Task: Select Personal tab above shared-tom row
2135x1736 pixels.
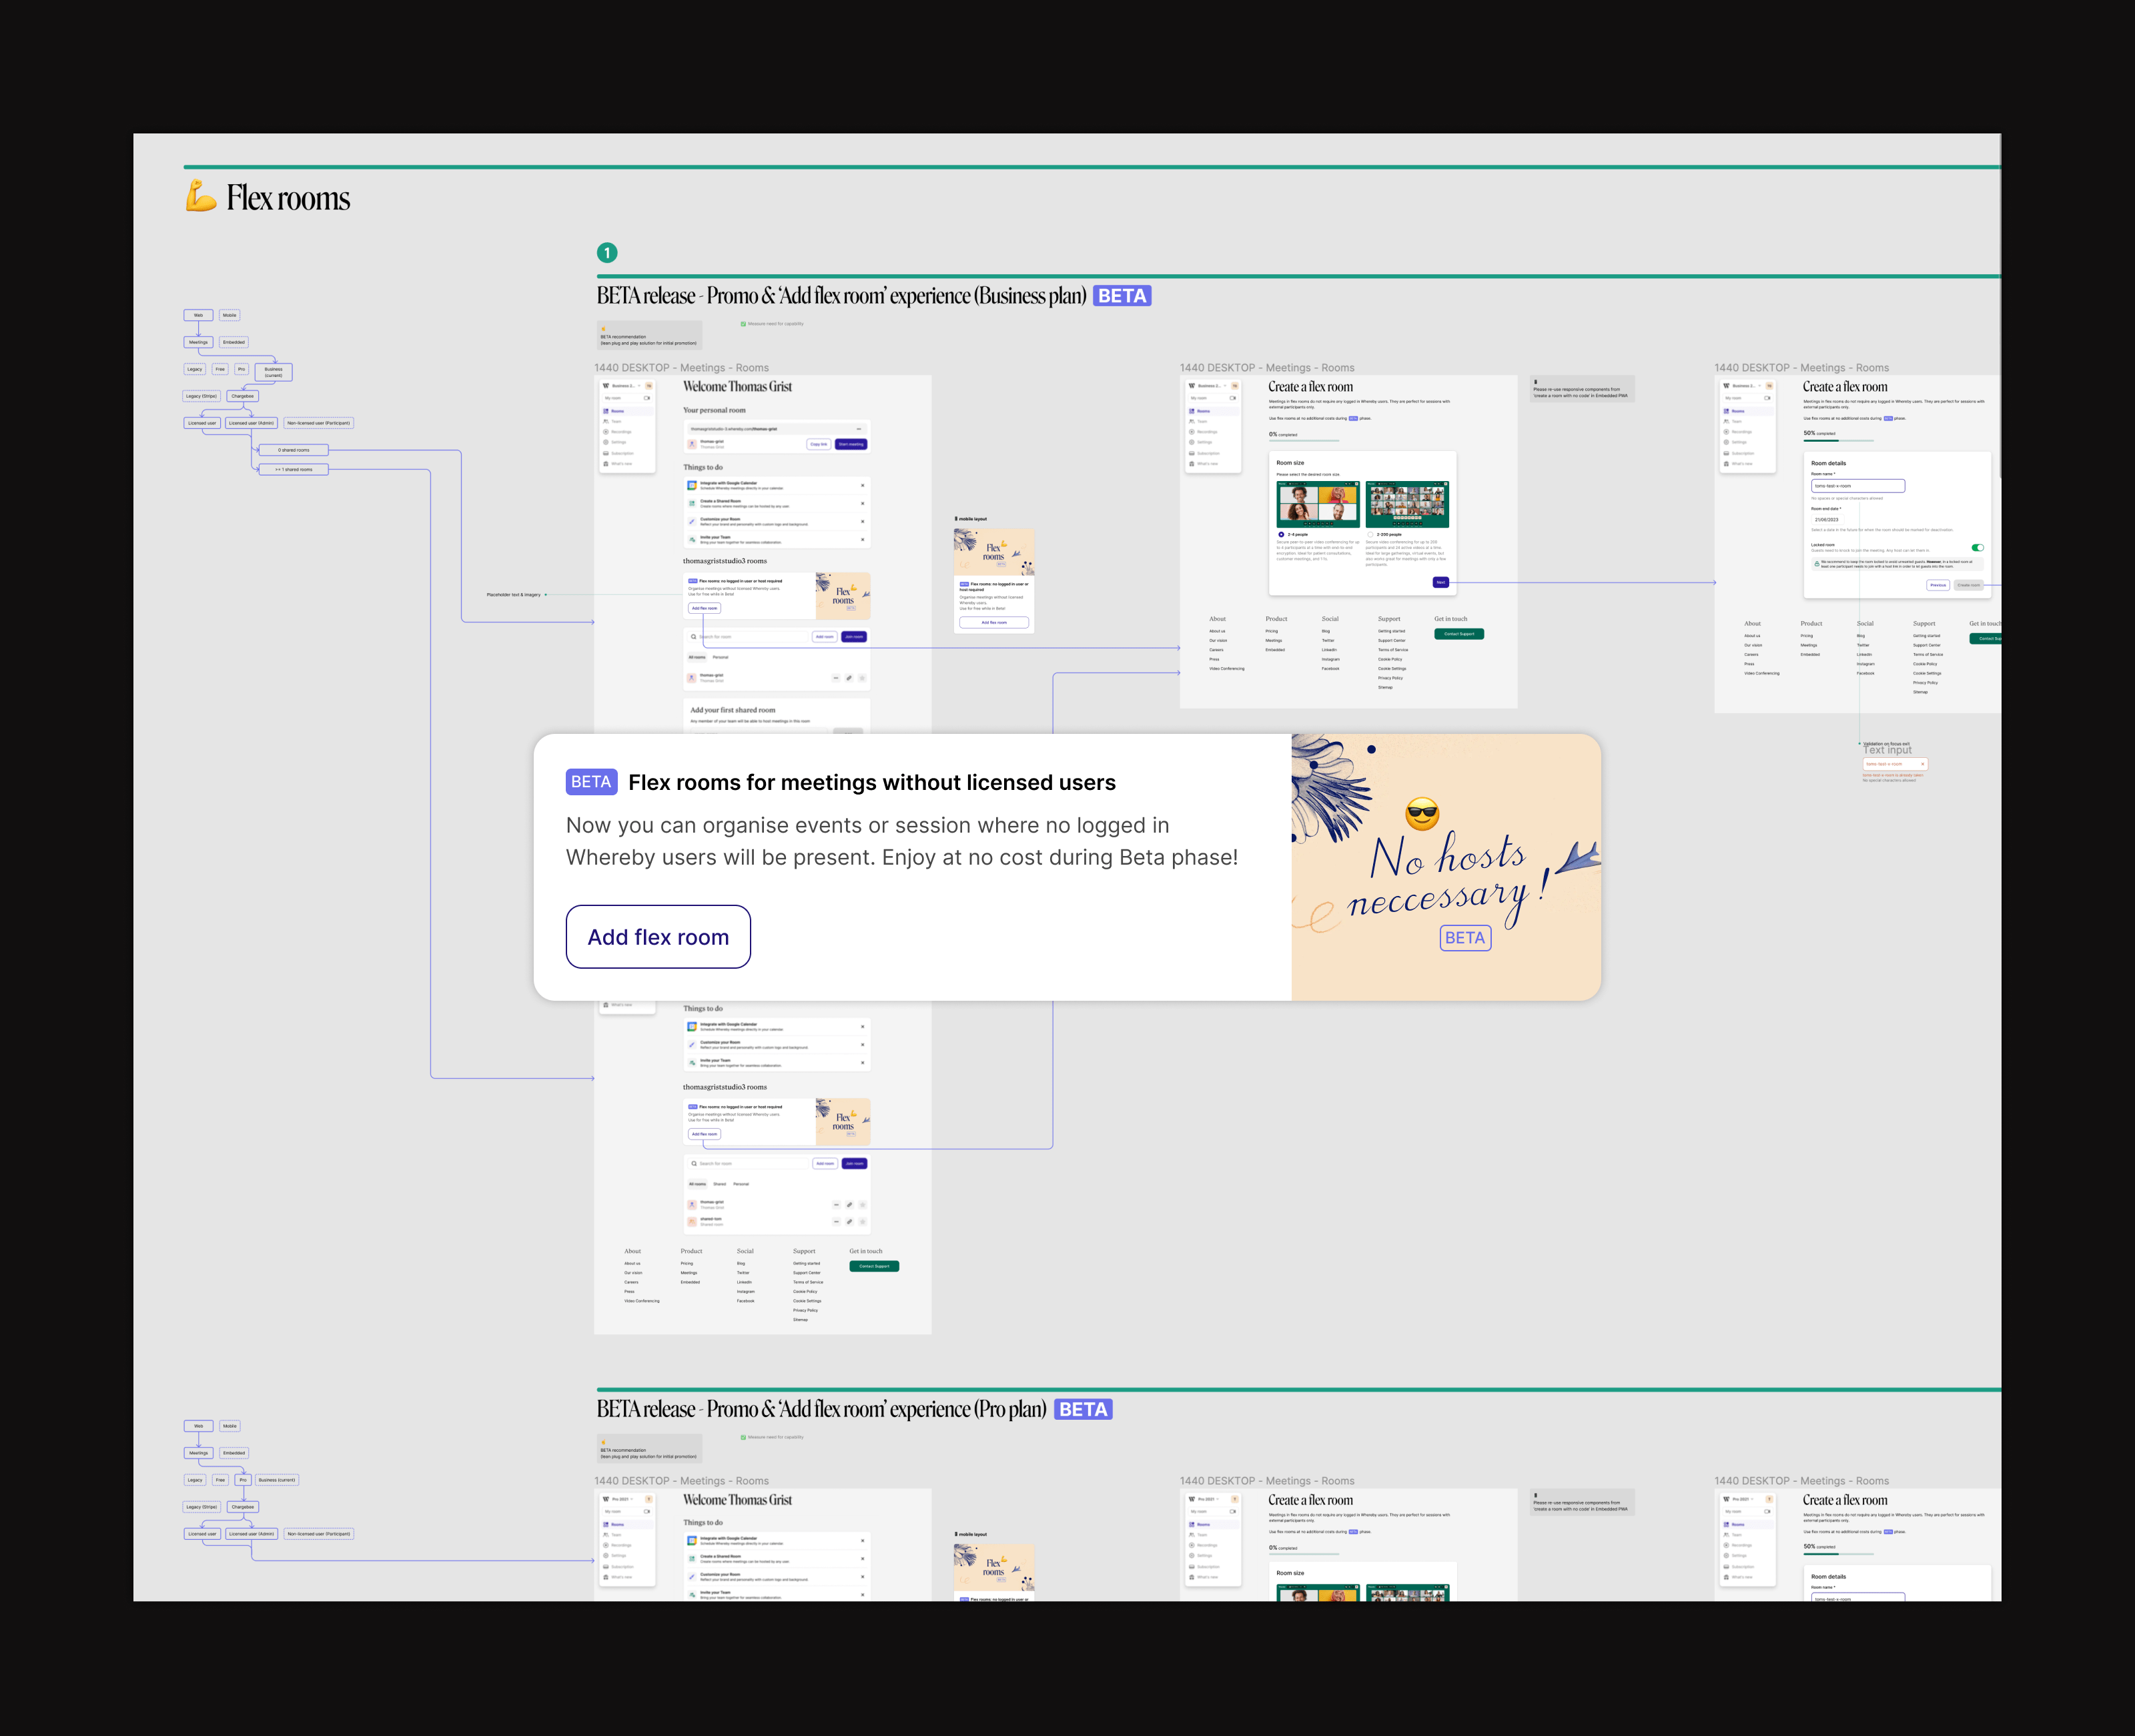Action: point(741,1184)
